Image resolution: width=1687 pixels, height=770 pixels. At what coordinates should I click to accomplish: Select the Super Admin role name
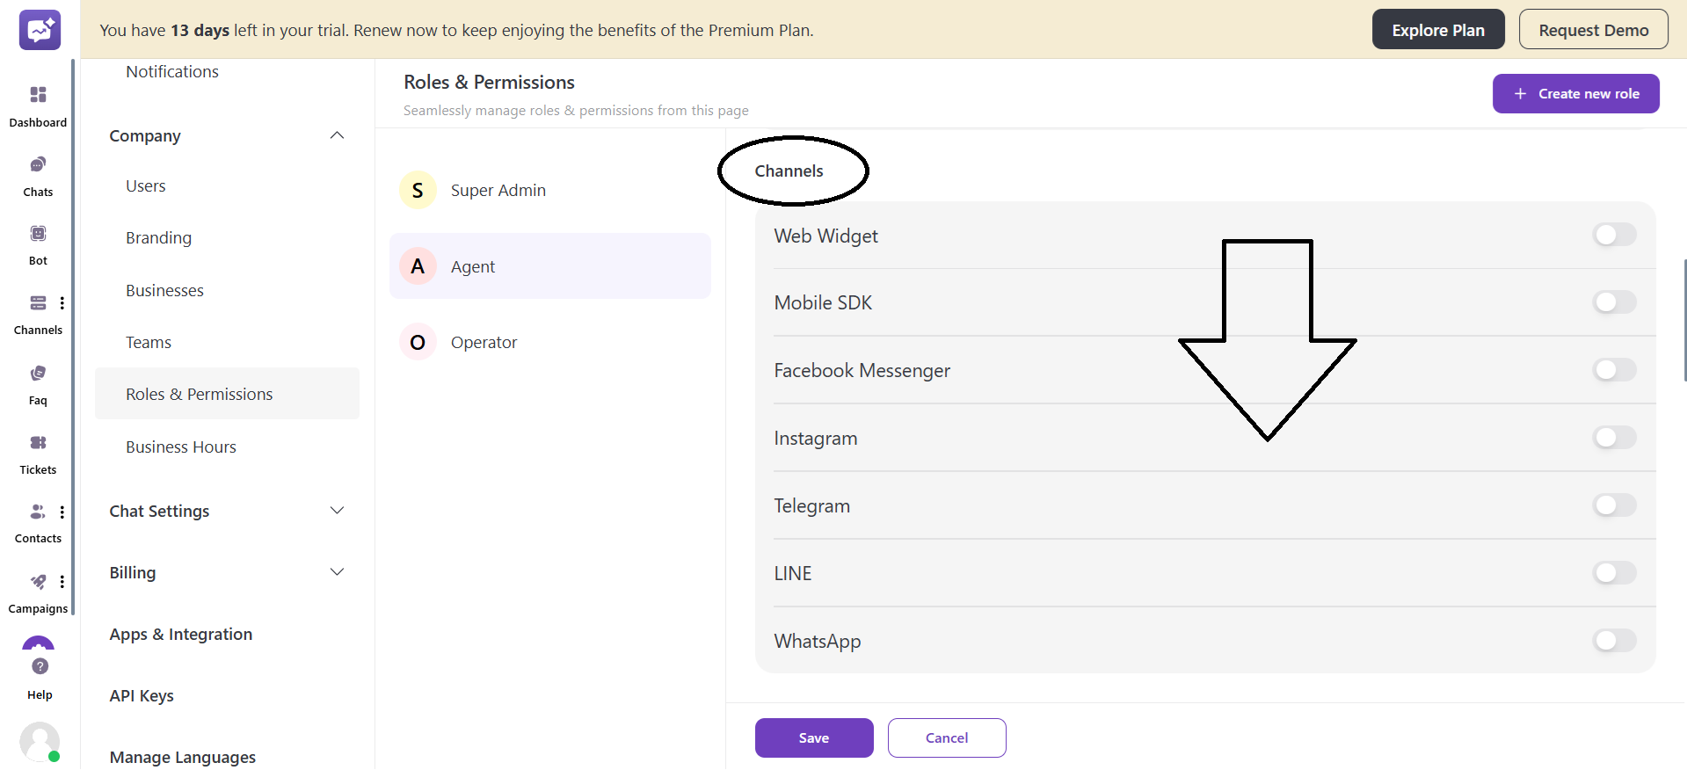point(498,190)
